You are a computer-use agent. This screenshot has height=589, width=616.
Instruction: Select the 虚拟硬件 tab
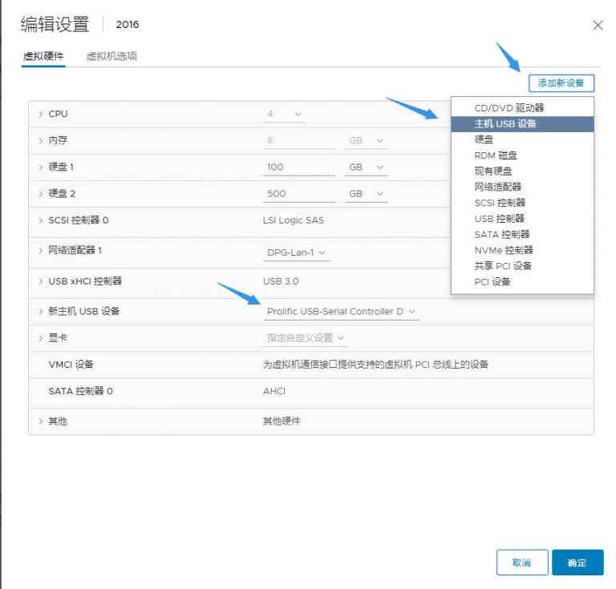pyautogui.click(x=43, y=56)
